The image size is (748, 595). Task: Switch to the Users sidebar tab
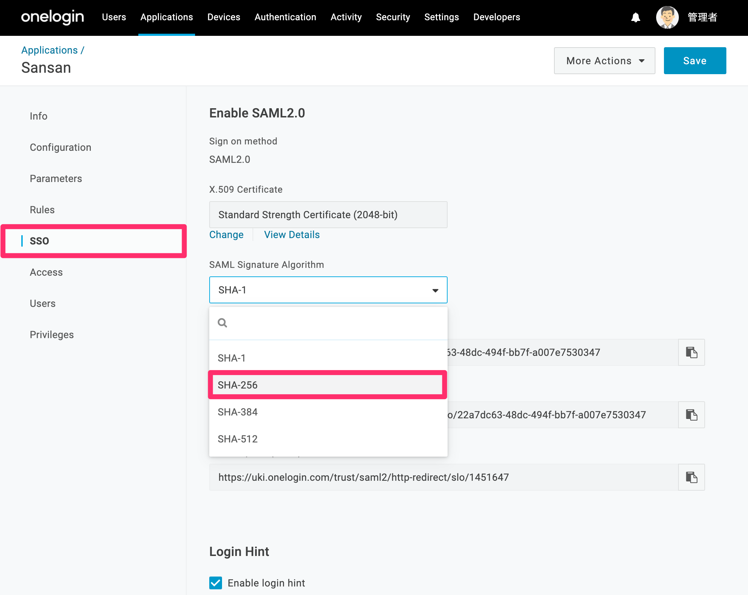pyautogui.click(x=43, y=303)
